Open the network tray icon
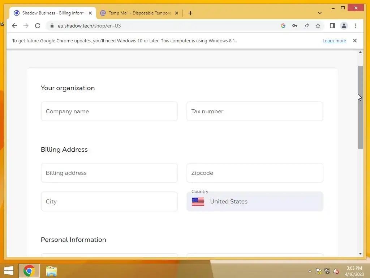 pos(327,271)
